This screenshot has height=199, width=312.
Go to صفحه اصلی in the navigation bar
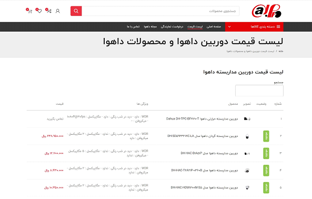click(x=214, y=27)
